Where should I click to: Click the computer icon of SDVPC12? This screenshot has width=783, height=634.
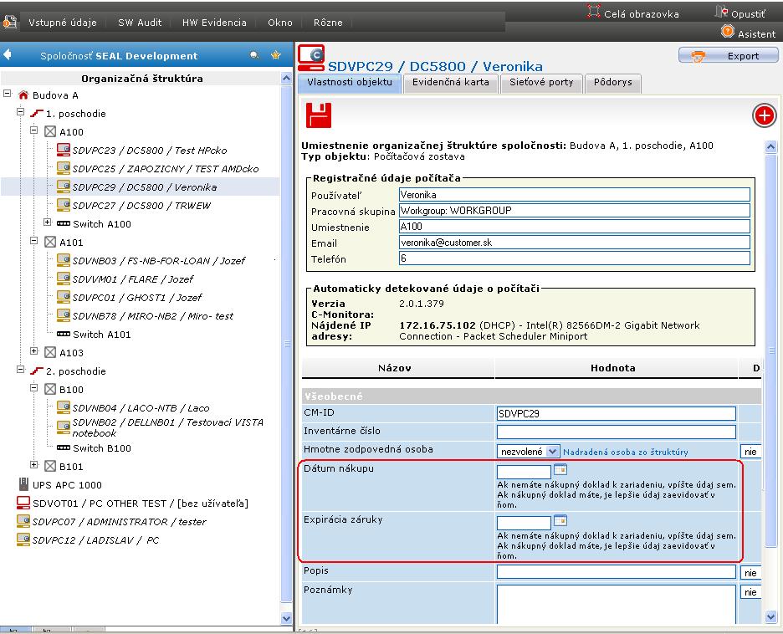pyautogui.click(x=23, y=539)
